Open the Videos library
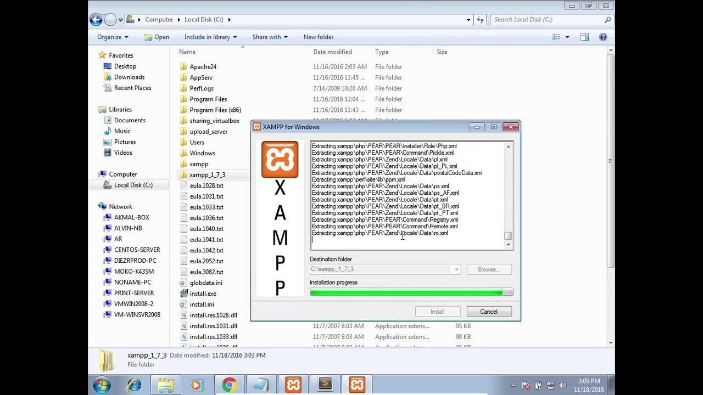 123,153
